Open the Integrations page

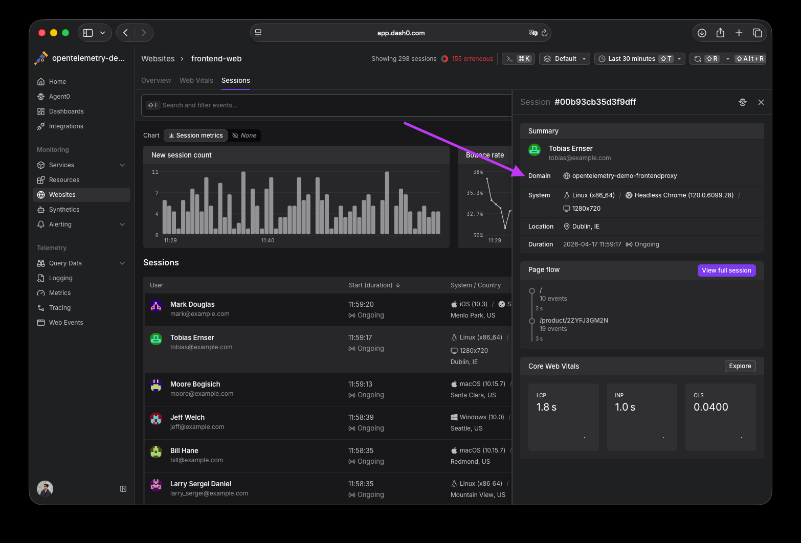coord(65,126)
